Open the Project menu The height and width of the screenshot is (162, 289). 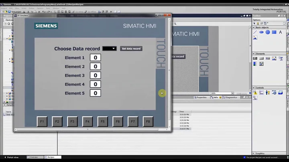4,8
